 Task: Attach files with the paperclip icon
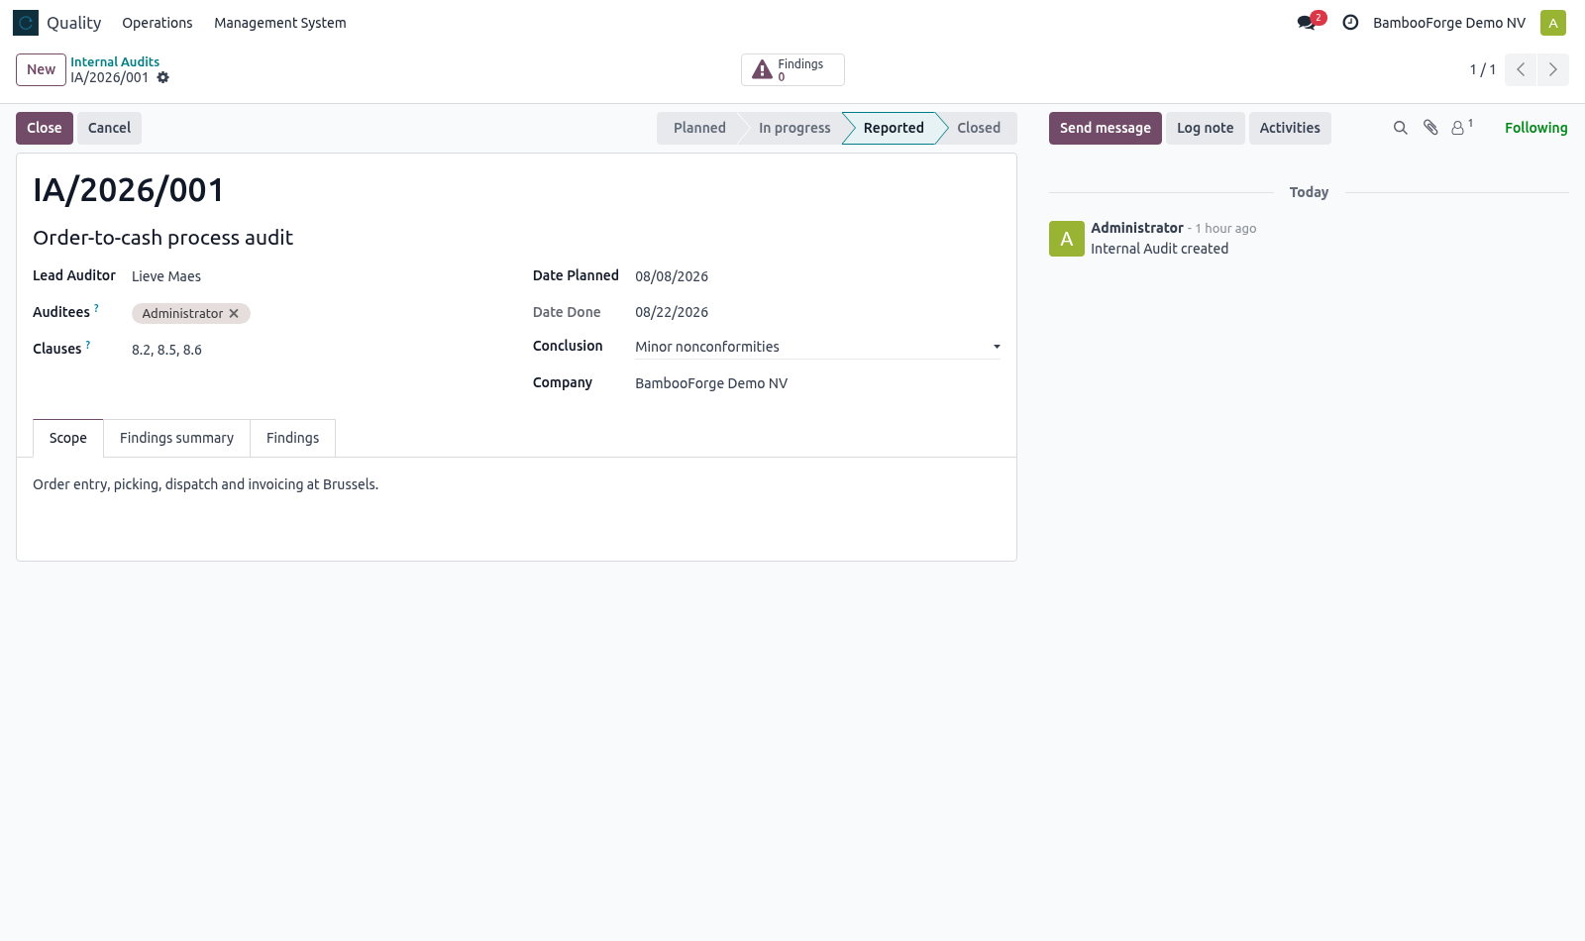pos(1430,128)
